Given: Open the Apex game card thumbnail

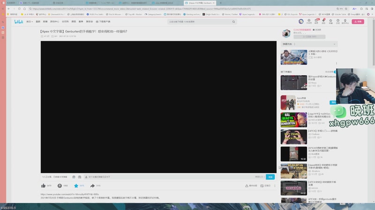Looking at the screenshot, I should 288,103.
